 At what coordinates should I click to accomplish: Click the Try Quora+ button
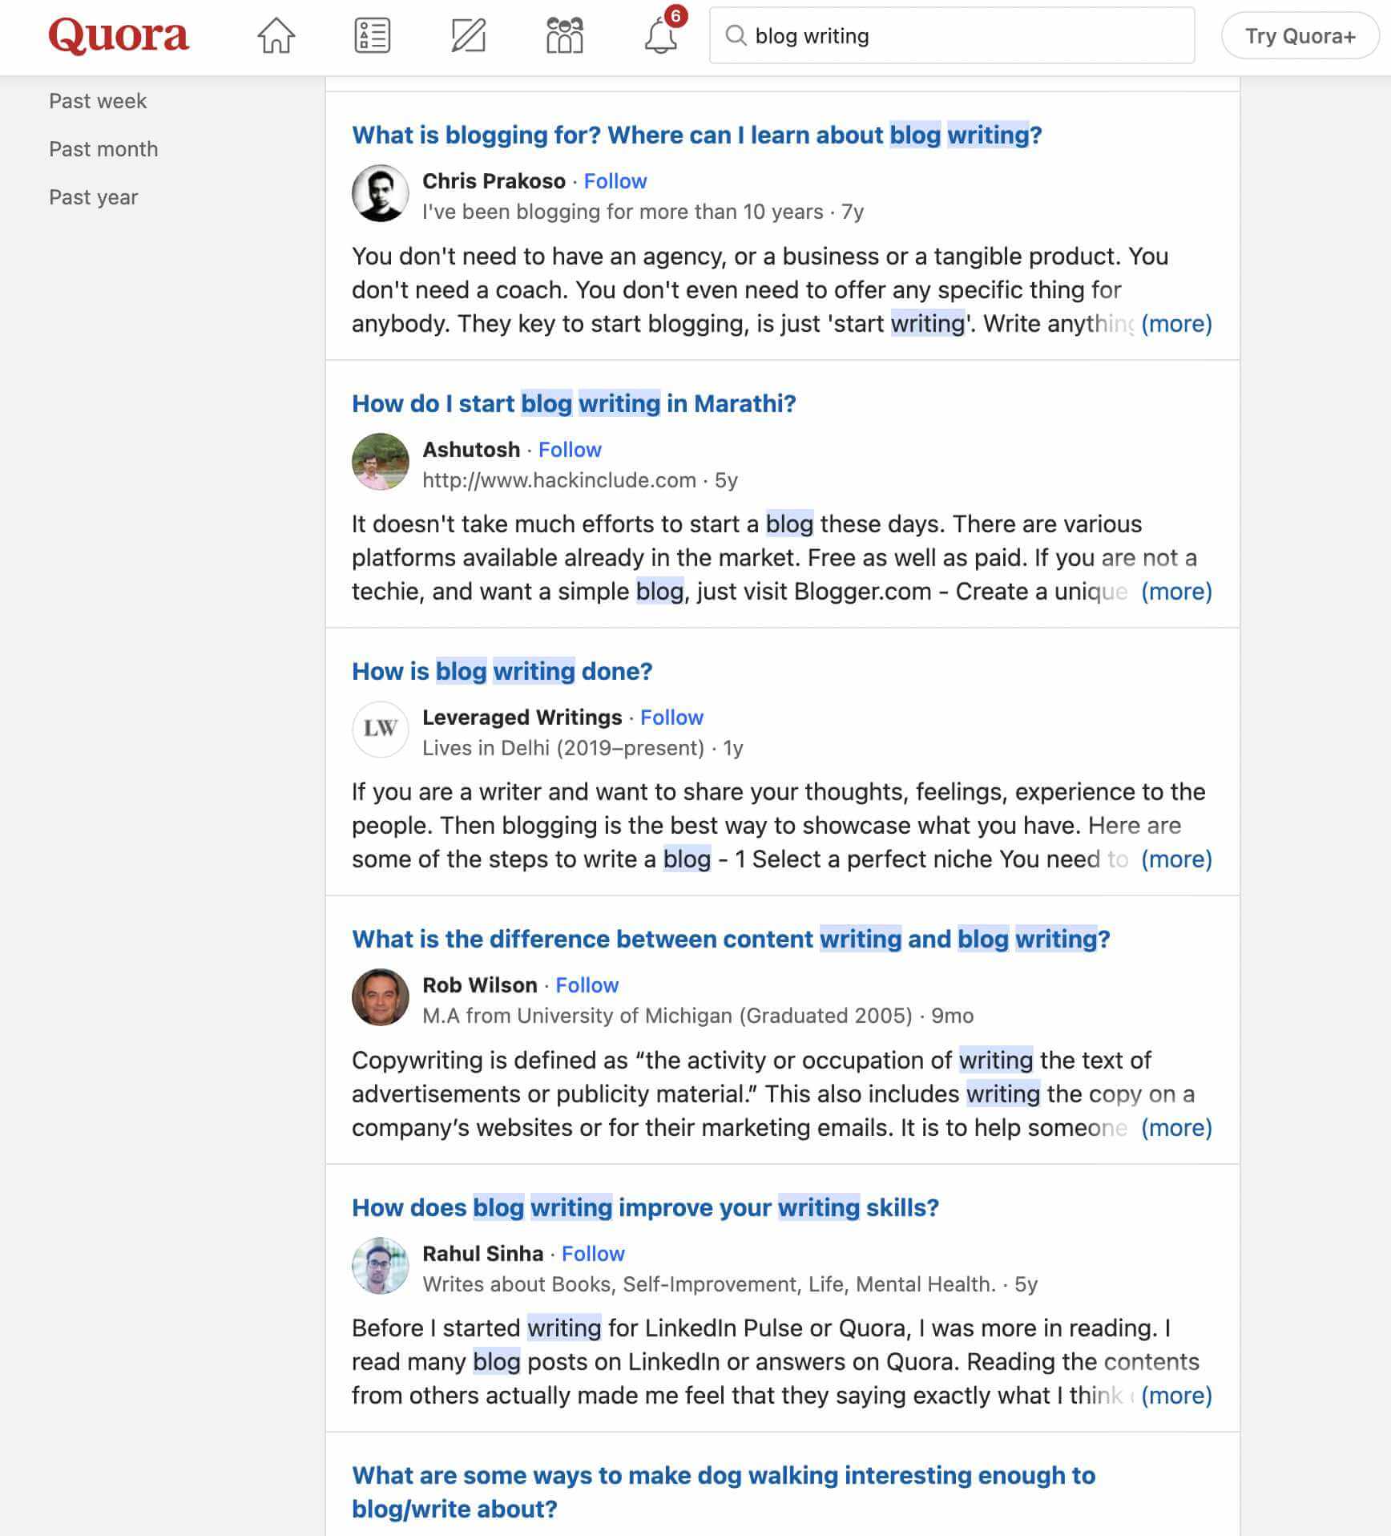(1300, 36)
